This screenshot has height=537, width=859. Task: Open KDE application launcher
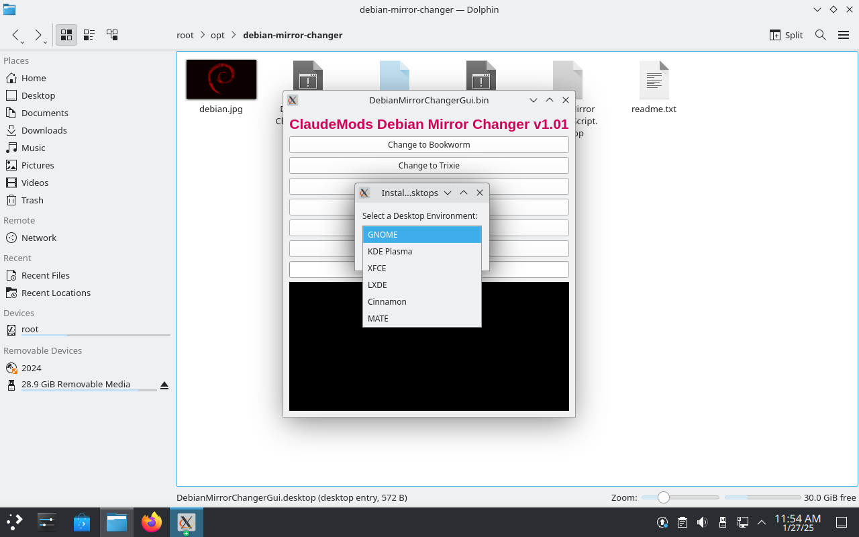15,522
